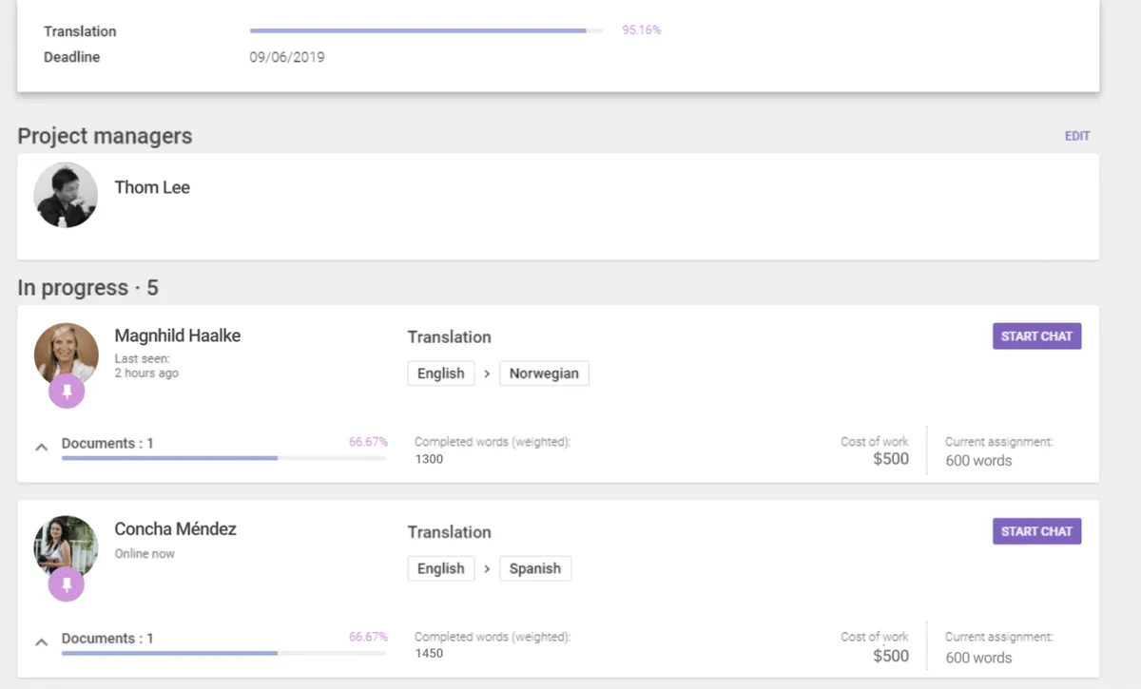The image size is (1141, 689).
Task: Click Magnhild's Documents progress bar at 66.67%
Action: [x=223, y=458]
